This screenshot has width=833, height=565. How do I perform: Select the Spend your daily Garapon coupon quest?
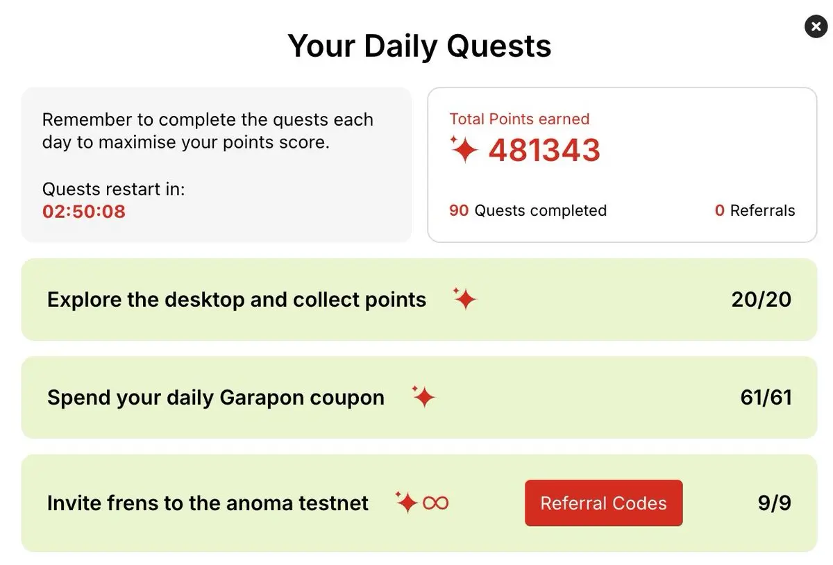[419, 397]
